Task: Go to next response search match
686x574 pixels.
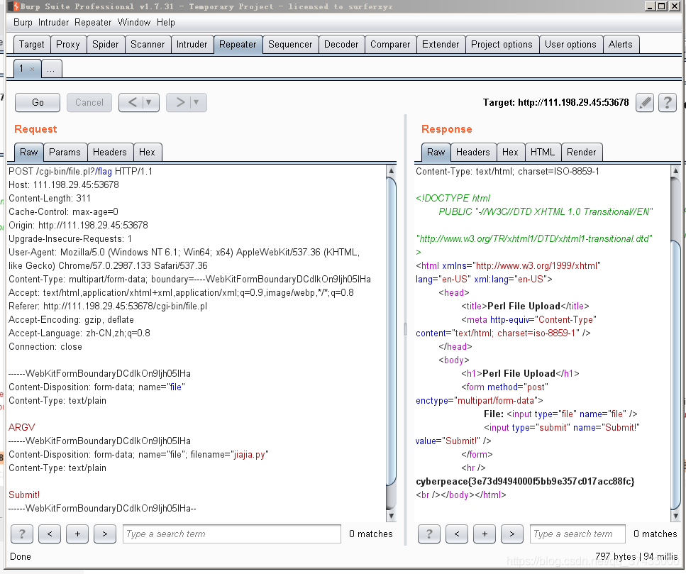Action: click(512, 534)
